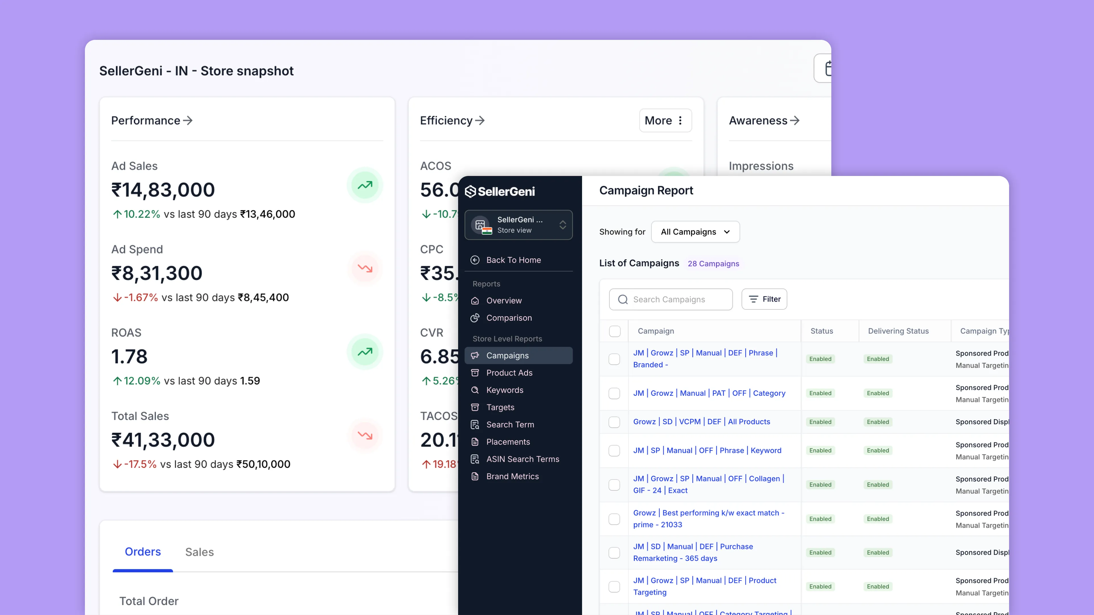
Task: Check the DEF Product Targeting row
Action: tap(615, 587)
